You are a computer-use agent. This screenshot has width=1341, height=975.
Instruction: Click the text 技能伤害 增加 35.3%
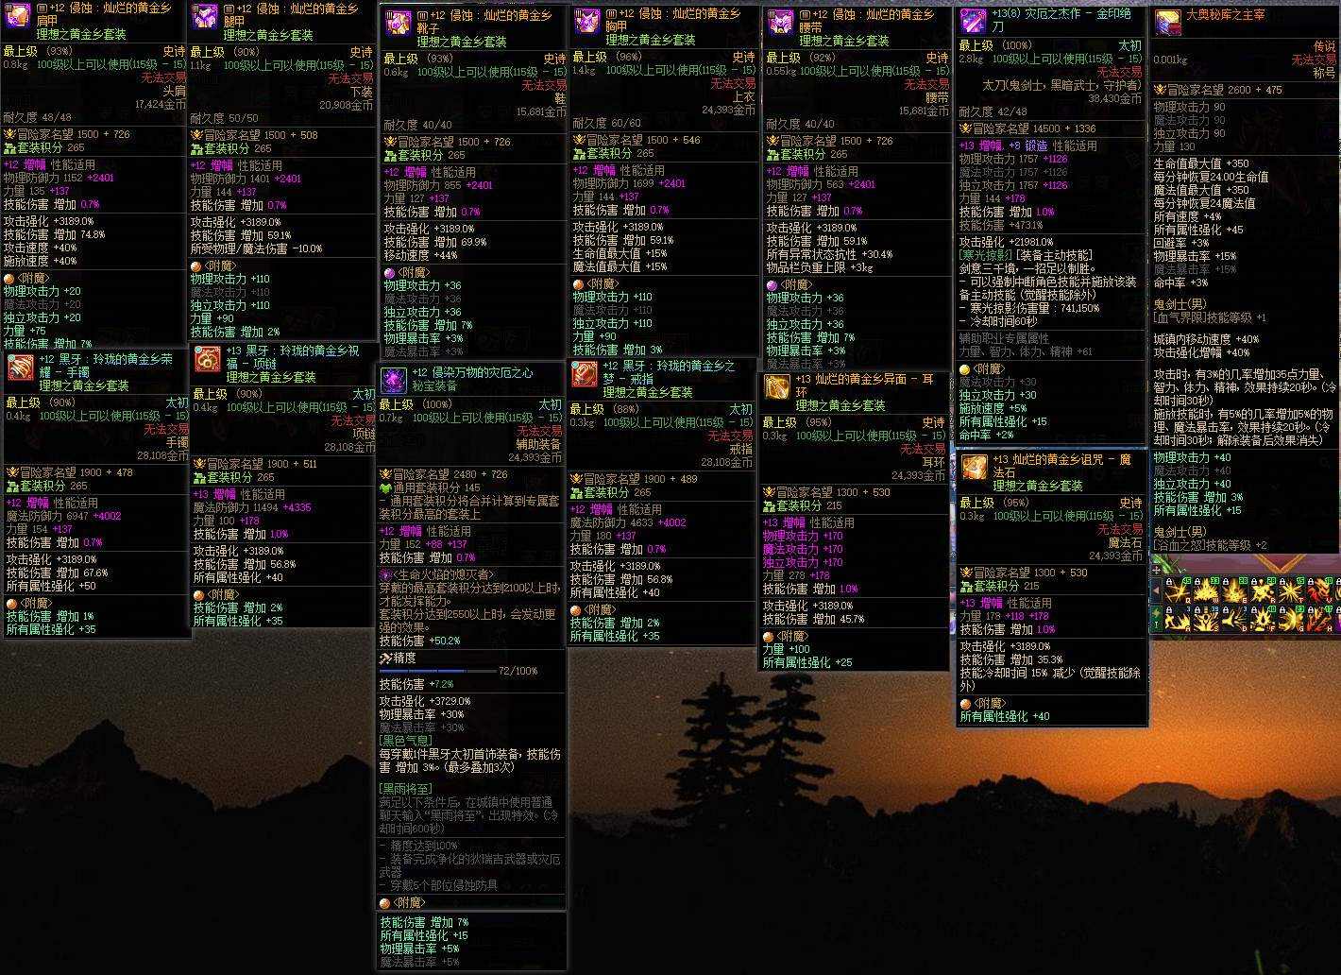tap(1011, 659)
